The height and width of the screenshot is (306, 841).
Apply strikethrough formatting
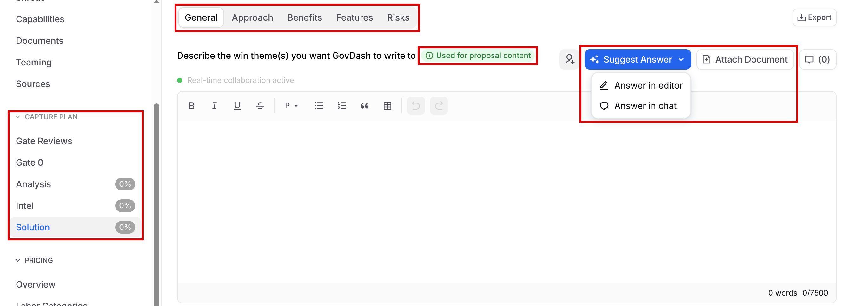coord(260,106)
